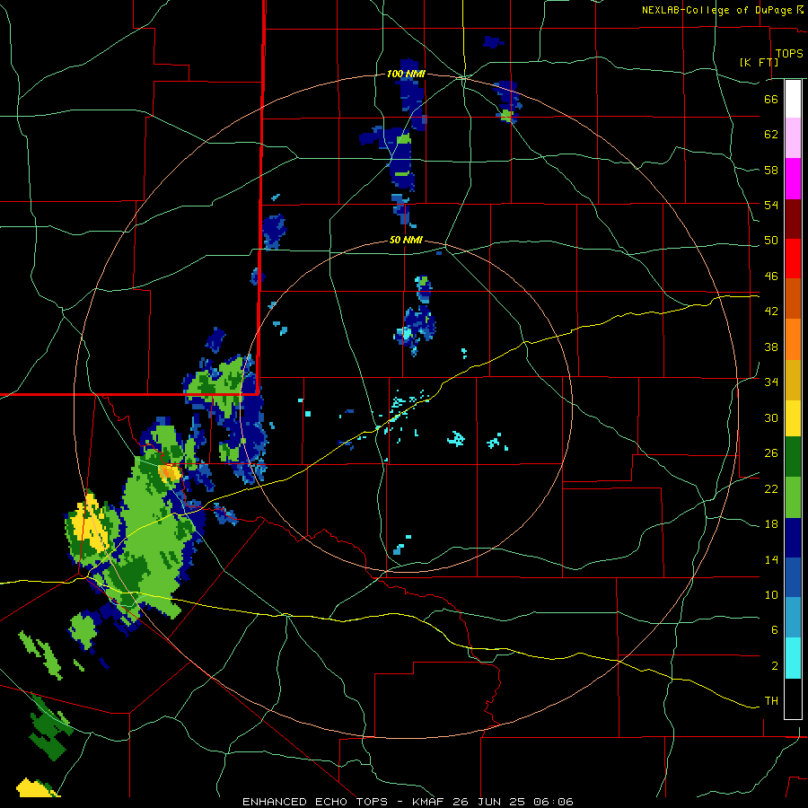
Task: Click the "30" legend value
Action: tap(771, 417)
